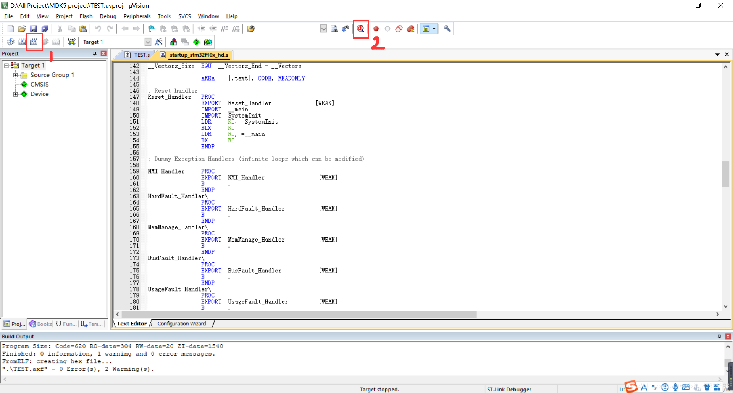
Task: Select the Text Editor tab
Action: pos(132,324)
